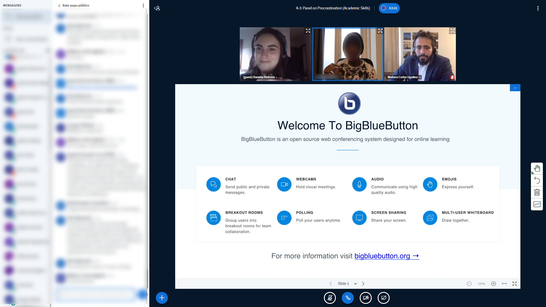Viewport: 546px width, 307px height.
Task: Fullscreen Daniela Pedrosa's webcam
Action: coord(308,31)
